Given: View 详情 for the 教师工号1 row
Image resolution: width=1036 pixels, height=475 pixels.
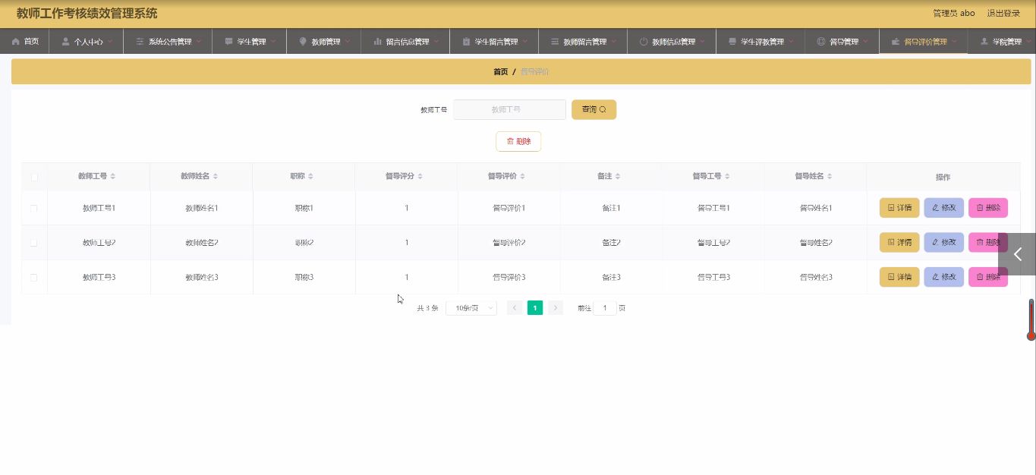Looking at the screenshot, I should tap(899, 208).
